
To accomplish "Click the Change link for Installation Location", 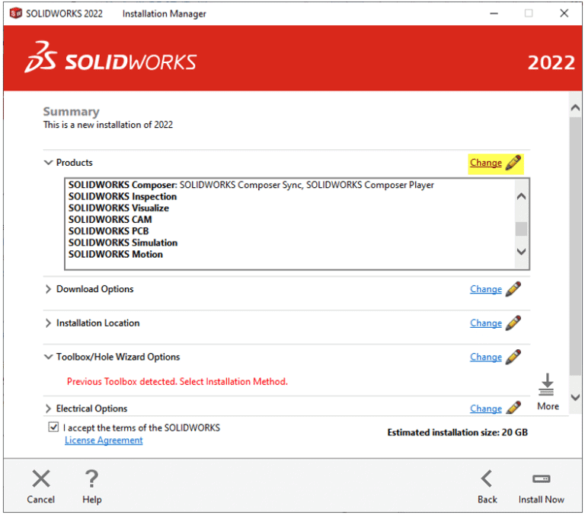I will (x=486, y=323).
